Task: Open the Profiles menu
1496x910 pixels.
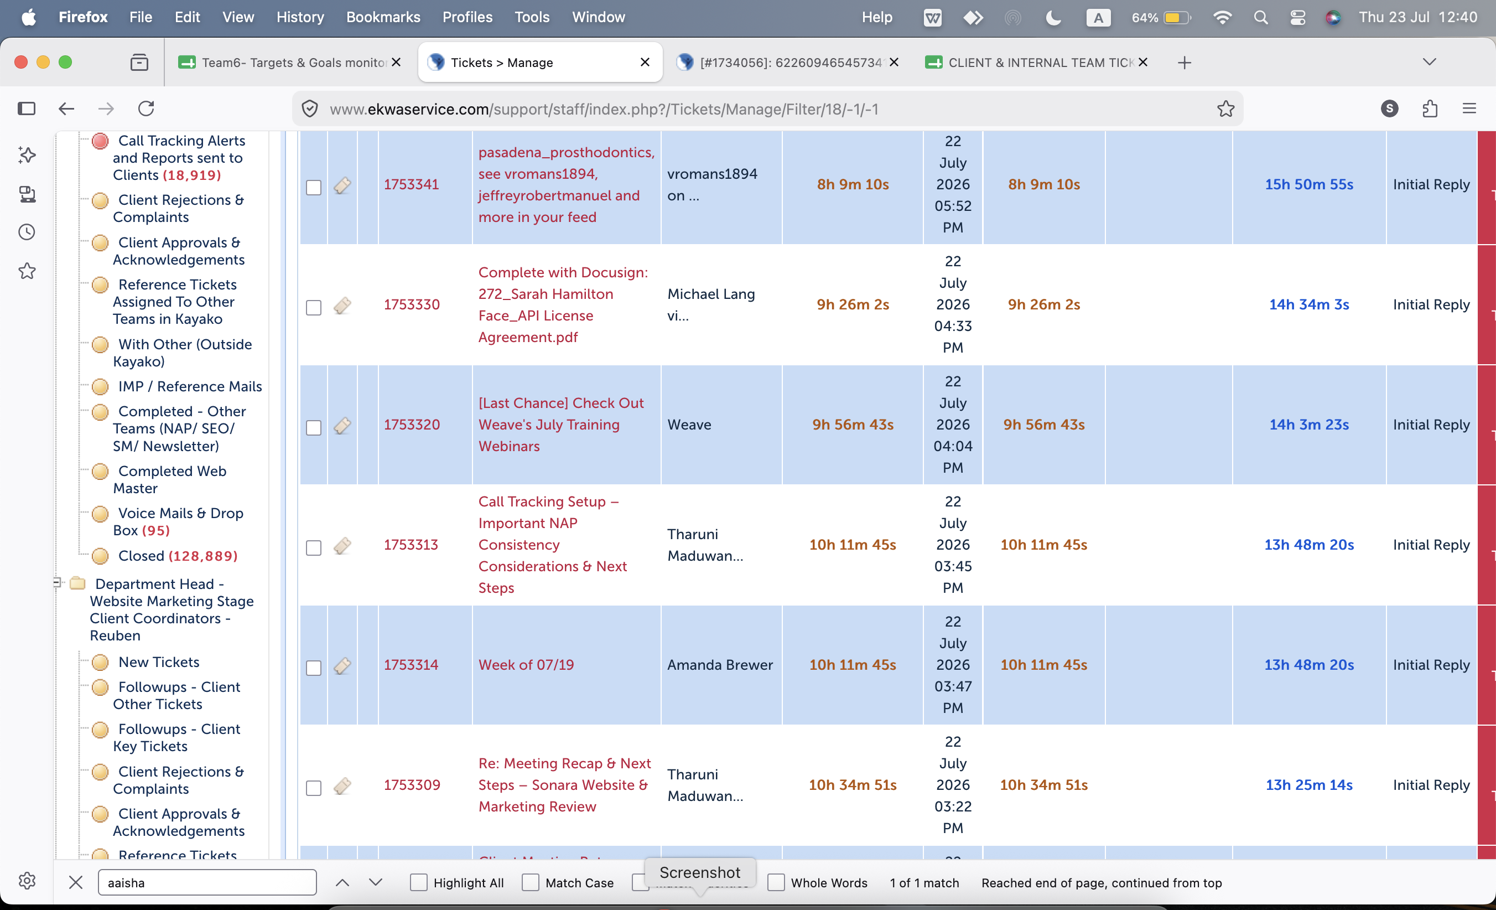Action: (467, 17)
